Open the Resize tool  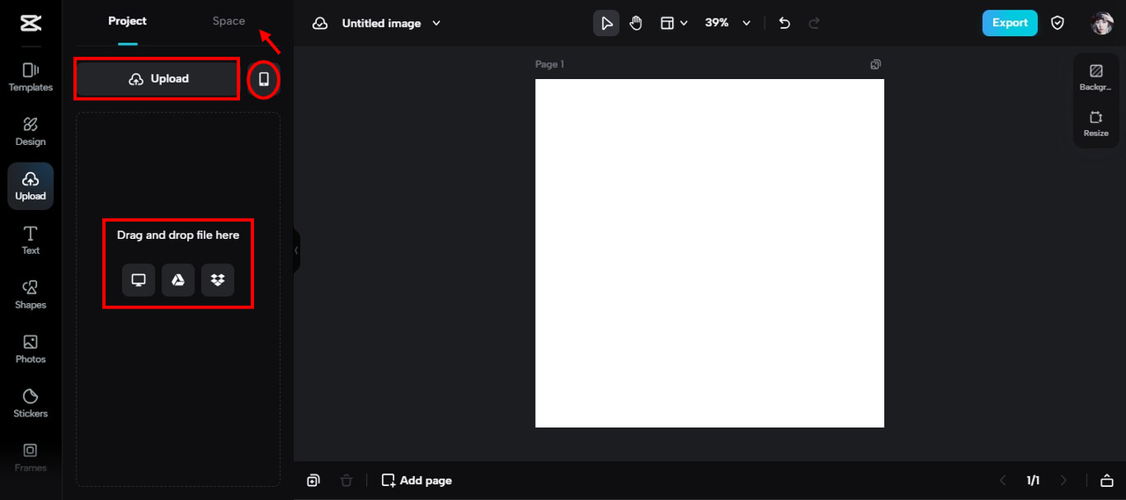tap(1096, 124)
